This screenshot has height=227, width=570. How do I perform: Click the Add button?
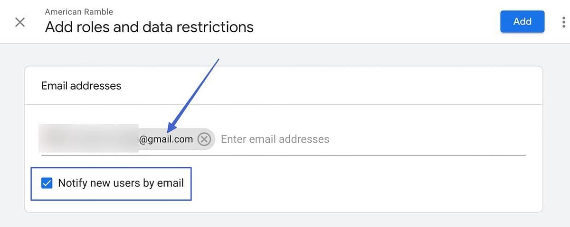point(522,21)
